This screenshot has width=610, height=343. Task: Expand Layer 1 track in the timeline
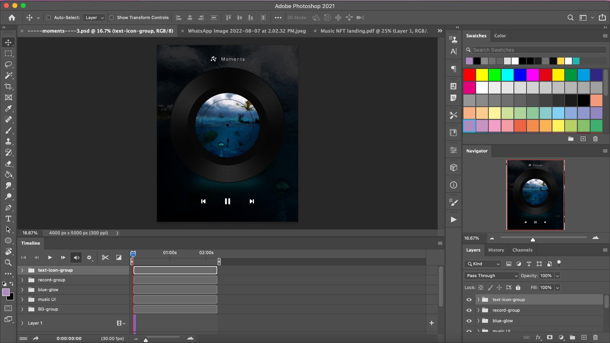(22, 323)
